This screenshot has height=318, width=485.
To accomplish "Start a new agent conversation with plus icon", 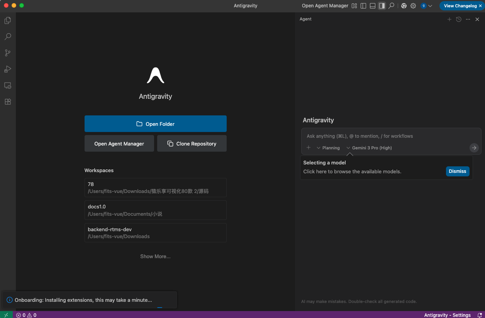I will pyautogui.click(x=449, y=19).
